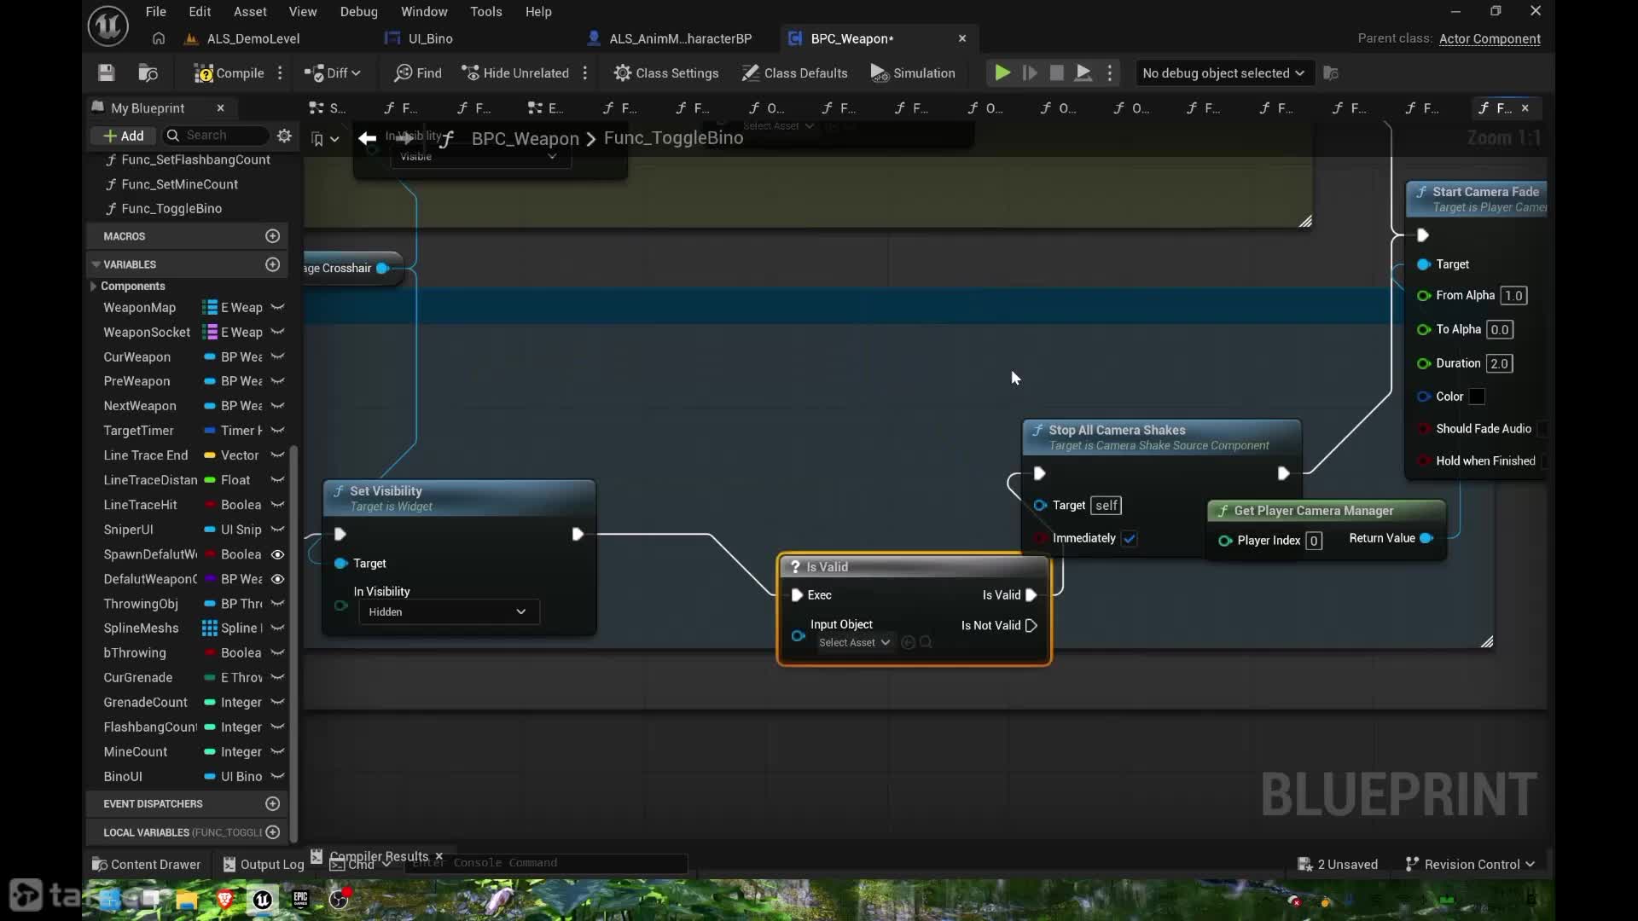This screenshot has width=1638, height=921.
Task: Toggle the Immediately checkbox
Action: tap(1130, 539)
